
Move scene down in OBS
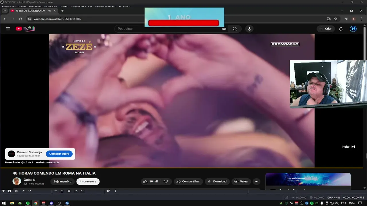pyautogui.click(x=30, y=191)
